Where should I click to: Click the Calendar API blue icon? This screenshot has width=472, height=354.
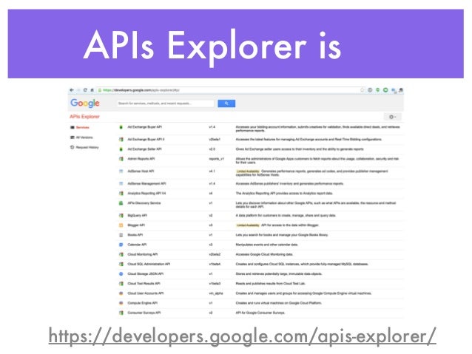coord(121,245)
